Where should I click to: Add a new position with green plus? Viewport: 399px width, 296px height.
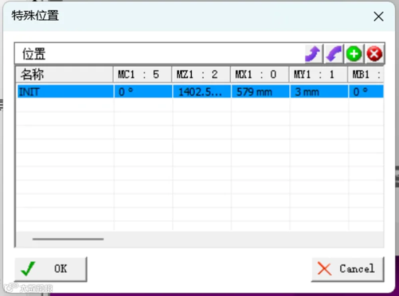click(x=354, y=53)
